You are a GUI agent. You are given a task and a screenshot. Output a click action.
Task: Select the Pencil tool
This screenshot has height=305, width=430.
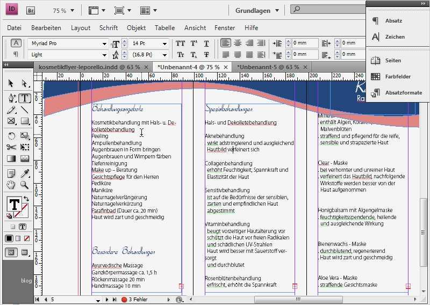(11, 110)
